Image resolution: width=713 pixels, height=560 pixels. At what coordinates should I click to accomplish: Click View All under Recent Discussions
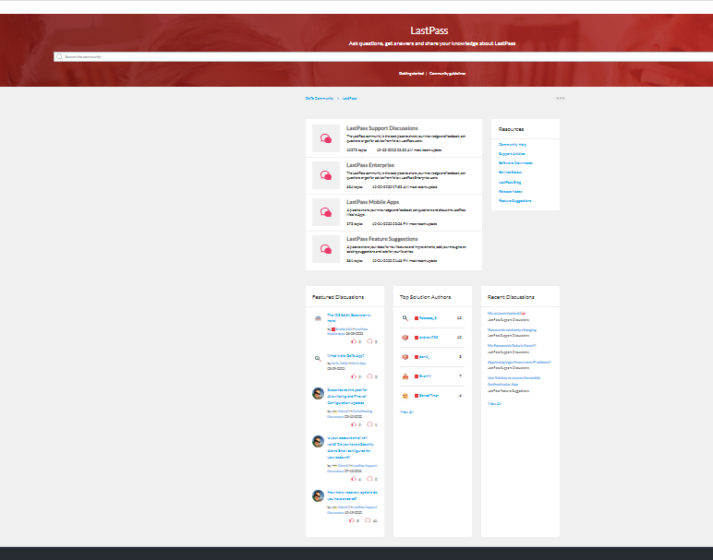pos(494,403)
